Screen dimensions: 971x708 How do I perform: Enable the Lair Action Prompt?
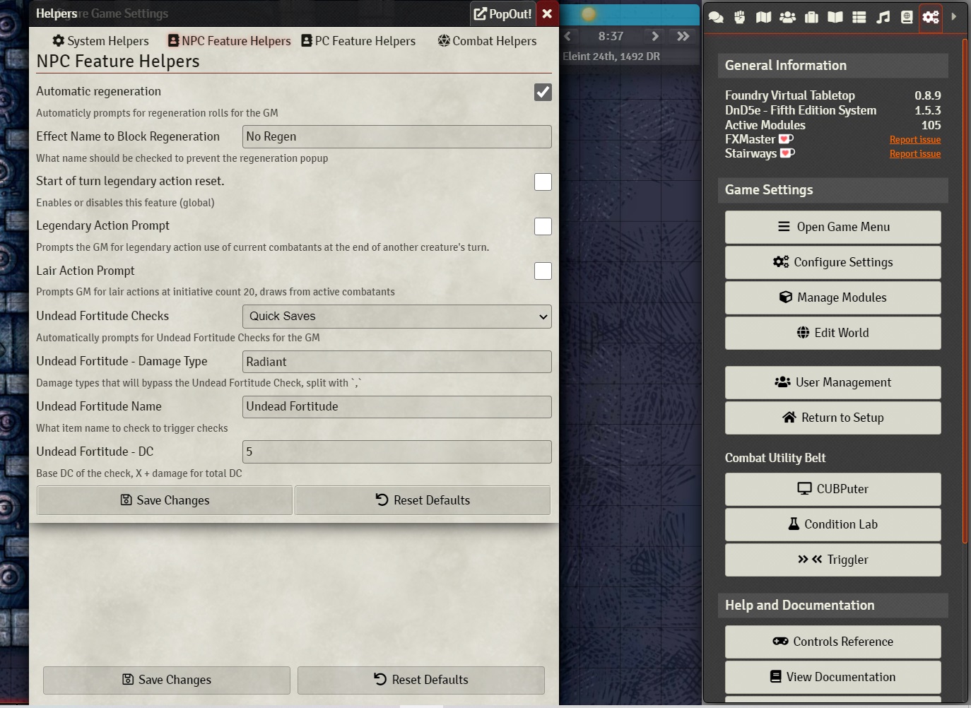point(543,271)
